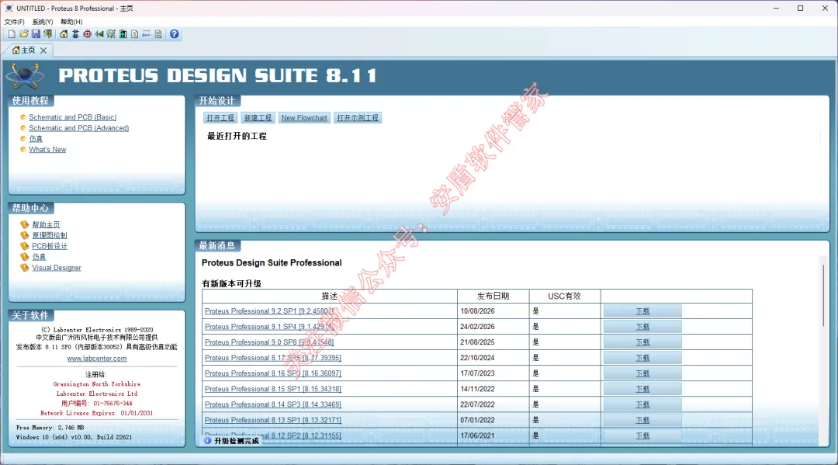The image size is (838, 465).
Task: Open the 仿真 help link under 帮助中心
Action: pos(39,257)
